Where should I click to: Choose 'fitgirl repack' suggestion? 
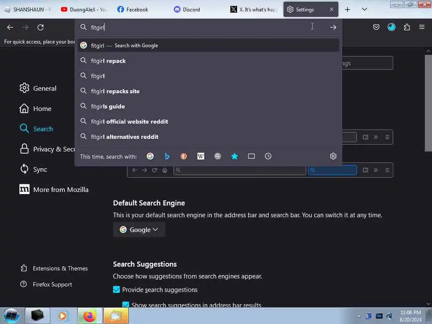point(208,61)
